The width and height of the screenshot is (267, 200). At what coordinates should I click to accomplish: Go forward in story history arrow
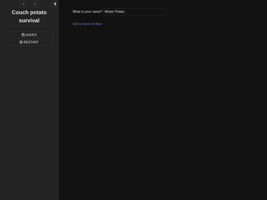point(35,4)
